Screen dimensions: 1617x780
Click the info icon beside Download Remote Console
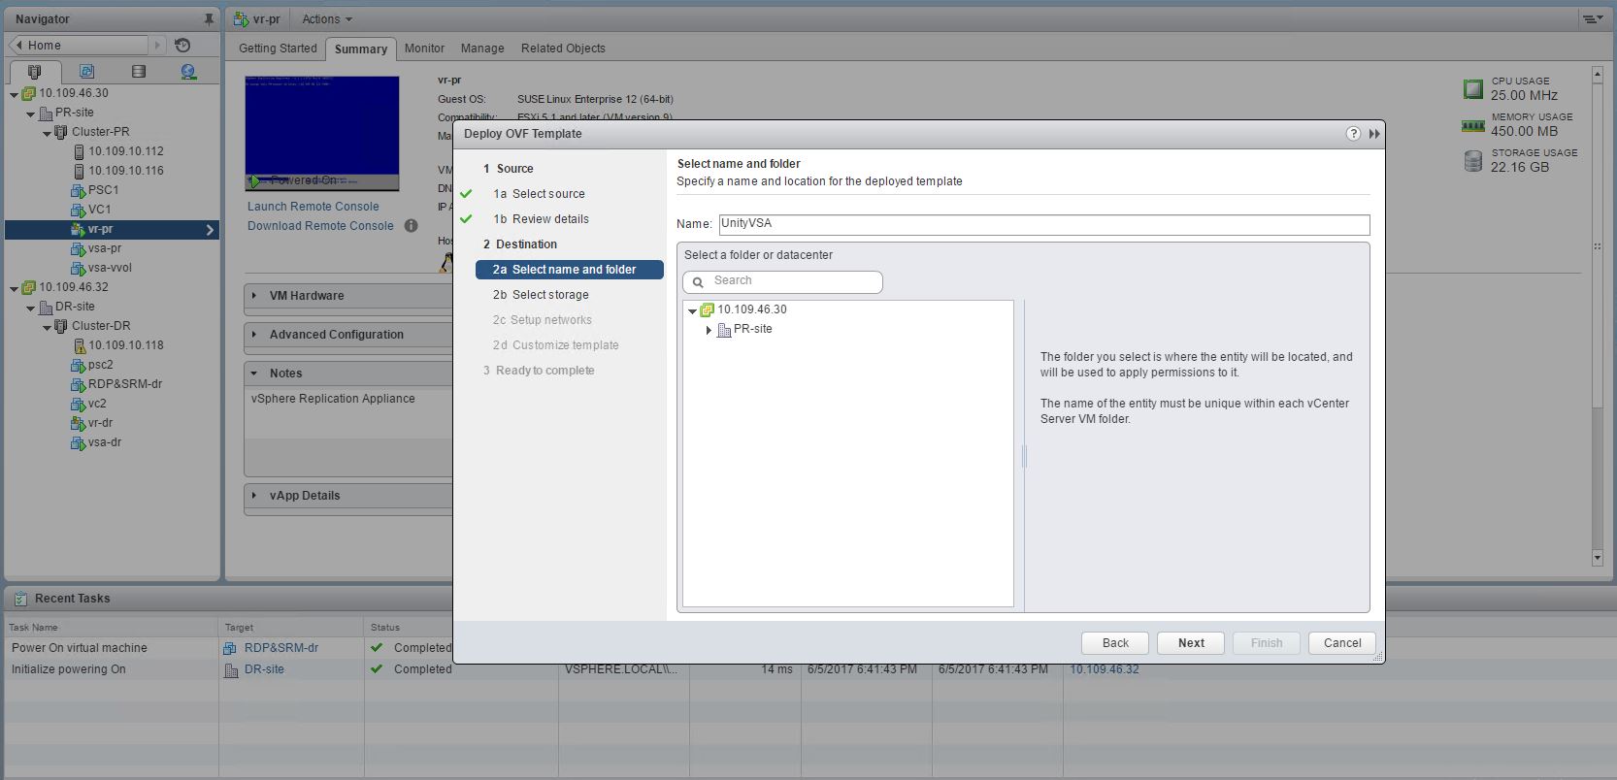(411, 226)
